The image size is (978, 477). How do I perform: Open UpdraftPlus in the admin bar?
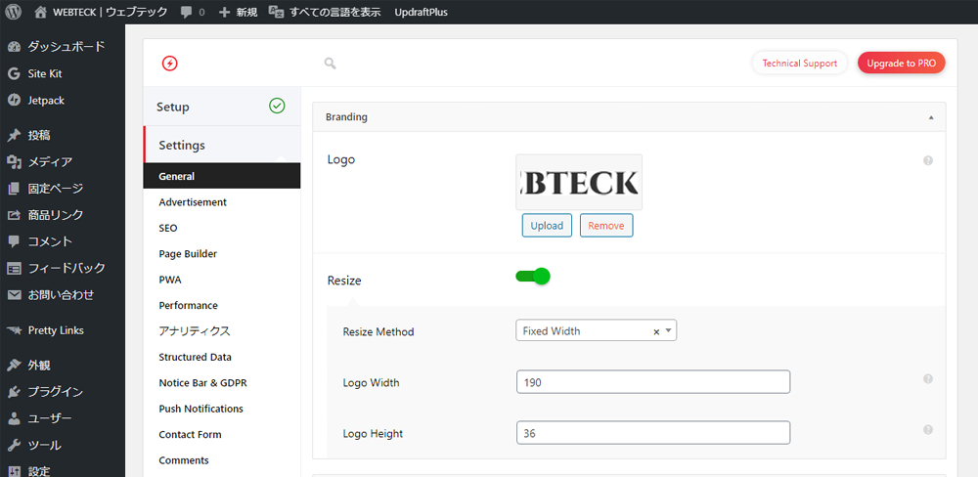(421, 12)
